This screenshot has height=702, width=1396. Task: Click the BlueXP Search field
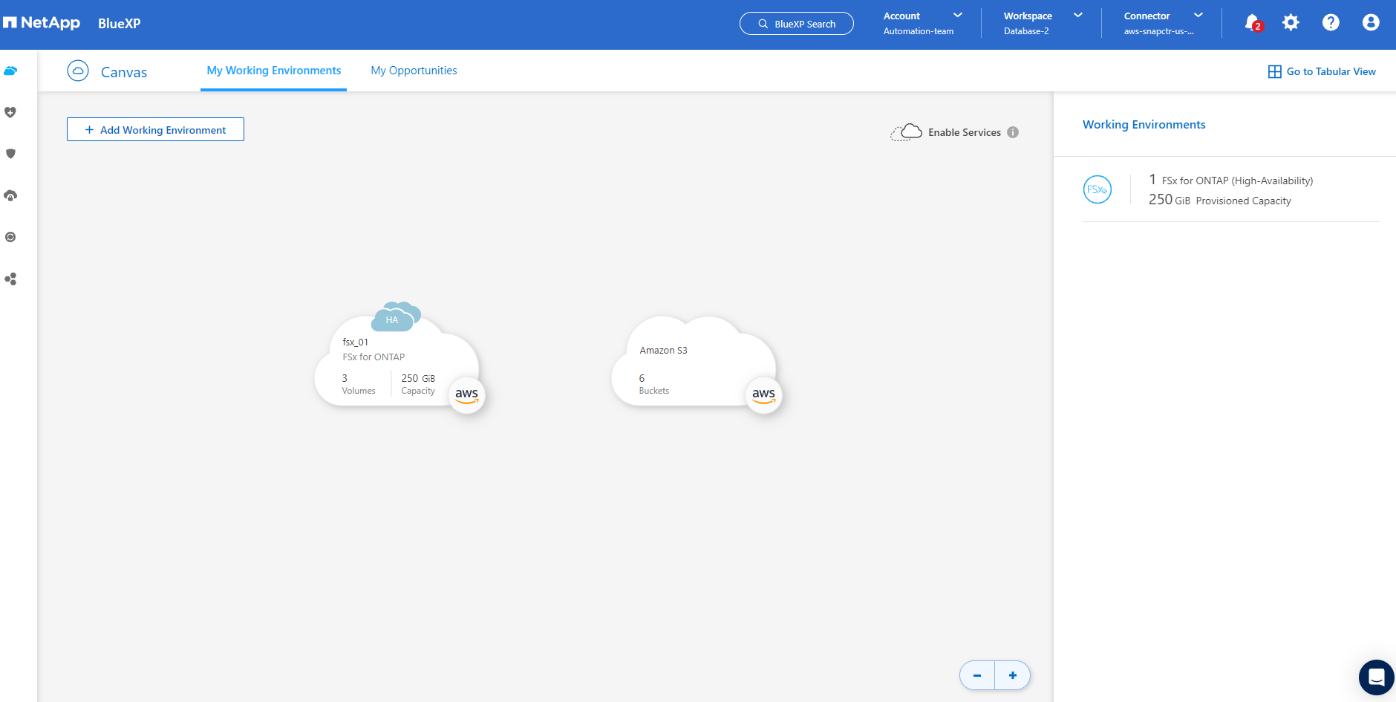(x=797, y=24)
